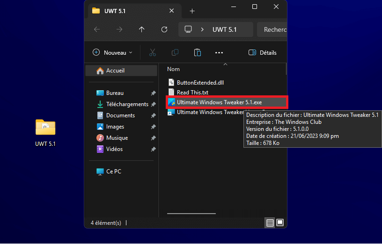Screen dimensions: 382x244
Task: Go up one folder level
Action: pos(141,29)
